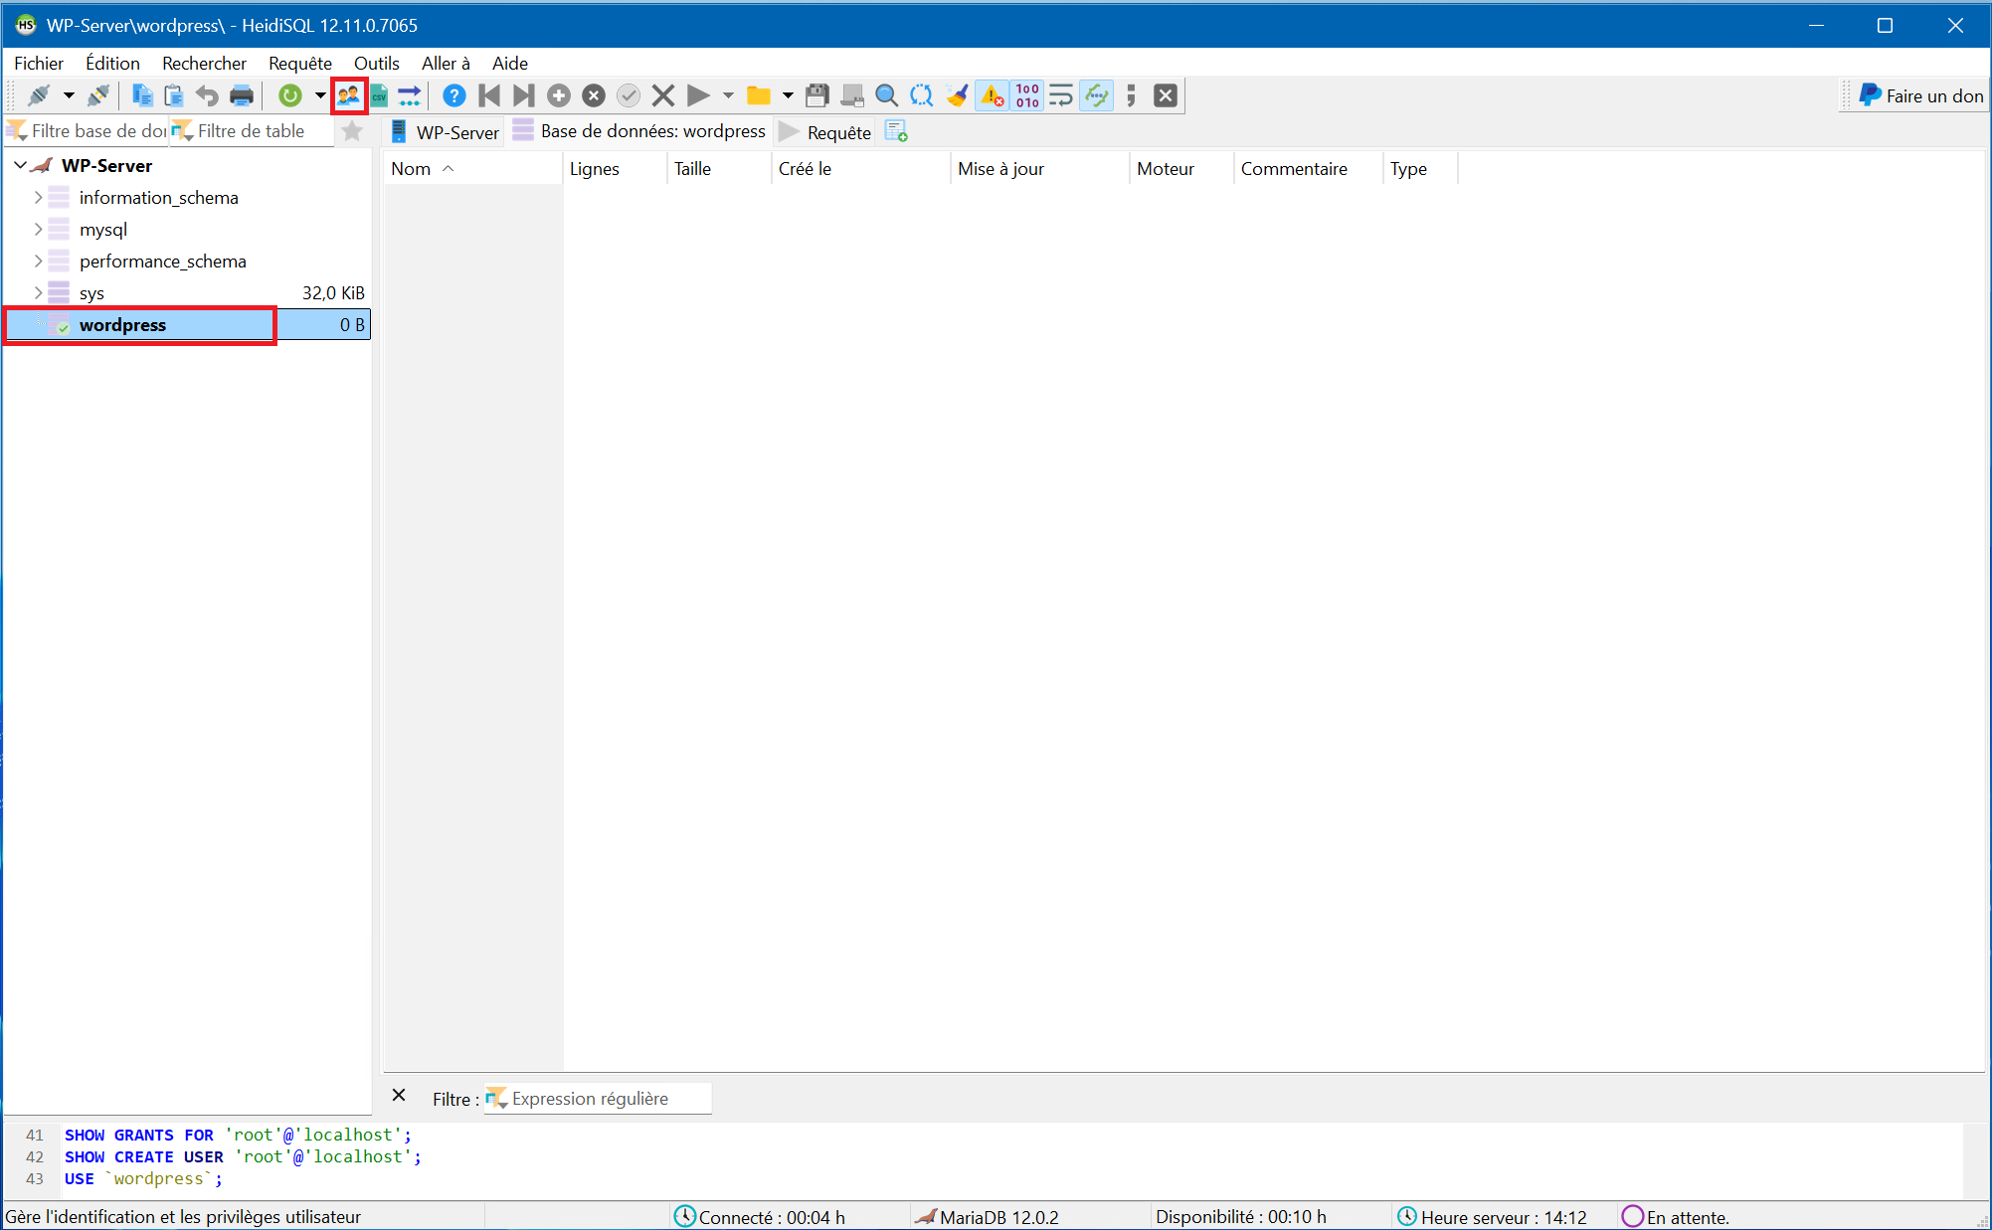Open the Outils menu

coord(376,64)
